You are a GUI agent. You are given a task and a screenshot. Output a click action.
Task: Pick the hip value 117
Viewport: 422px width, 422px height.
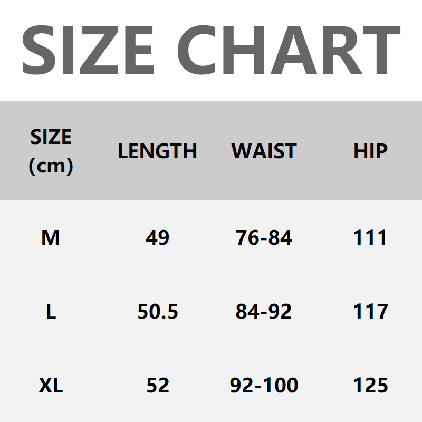[370, 312]
